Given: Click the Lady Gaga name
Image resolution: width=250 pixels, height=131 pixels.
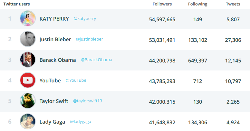Looking at the screenshot, I should [x=52, y=122].
